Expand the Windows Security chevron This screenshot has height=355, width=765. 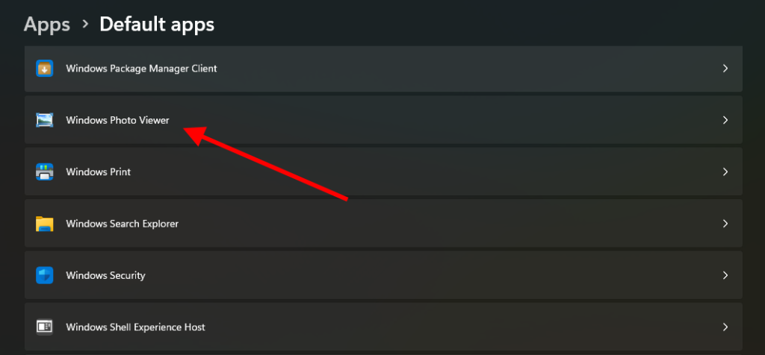725,275
